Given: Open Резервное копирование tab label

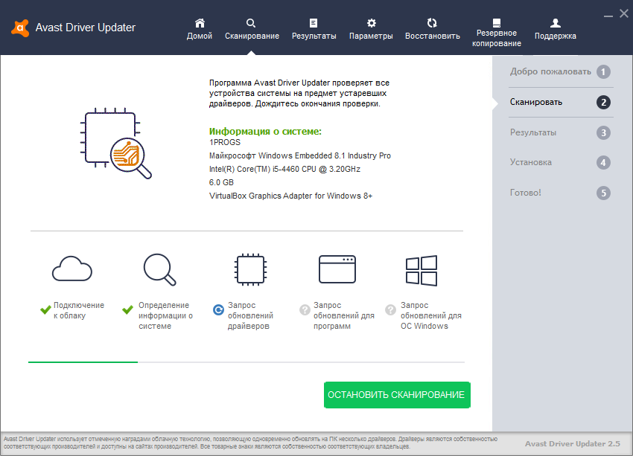Looking at the screenshot, I should 497,38.
